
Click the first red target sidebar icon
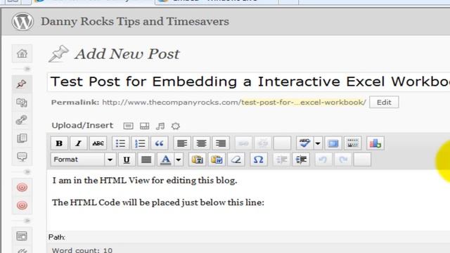click(22, 188)
